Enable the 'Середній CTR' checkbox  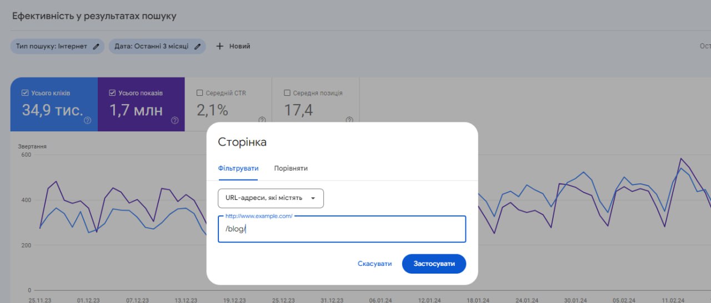(x=200, y=93)
